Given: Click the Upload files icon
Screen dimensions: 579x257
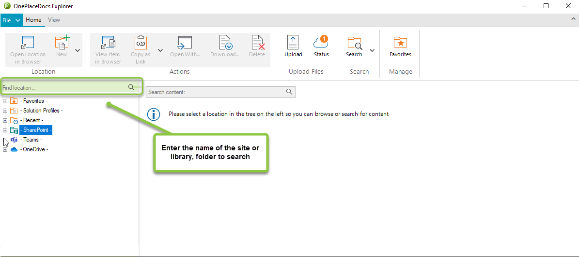Looking at the screenshot, I should (293, 43).
